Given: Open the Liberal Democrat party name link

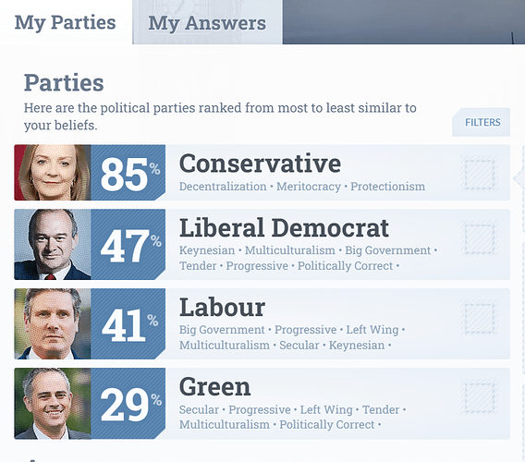Looking at the screenshot, I should click(x=284, y=228).
